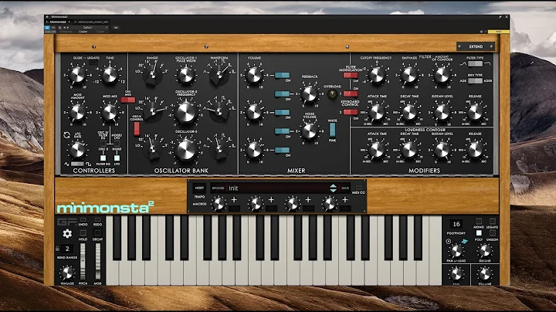Open the settings gear below GF logo
Image resolution: width=556 pixels, height=312 pixels.
(x=67, y=233)
